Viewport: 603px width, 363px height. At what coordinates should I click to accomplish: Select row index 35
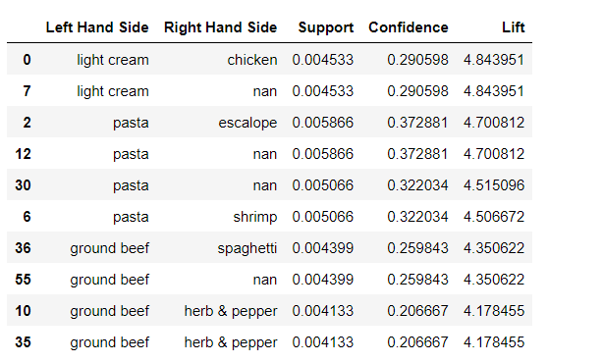pyautogui.click(x=23, y=342)
